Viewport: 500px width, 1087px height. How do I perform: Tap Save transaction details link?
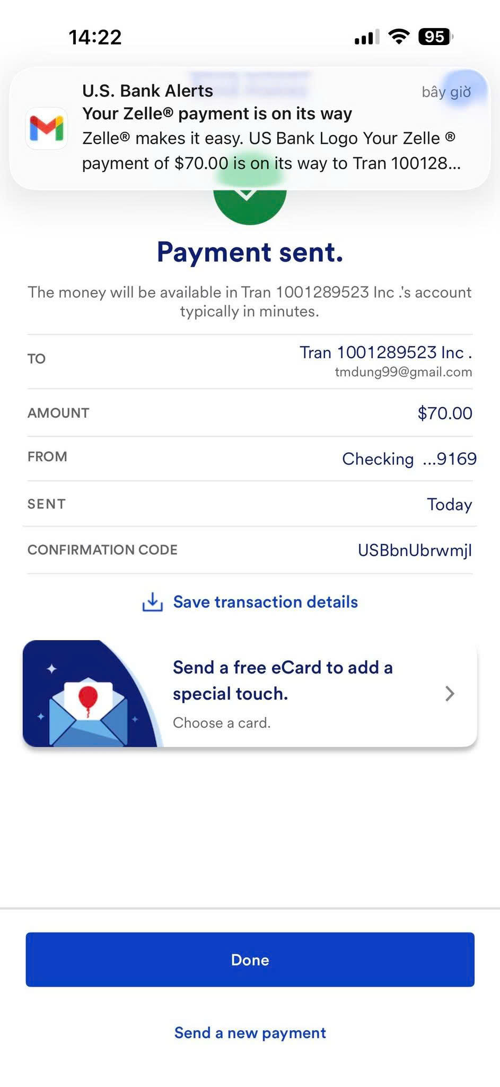(266, 602)
